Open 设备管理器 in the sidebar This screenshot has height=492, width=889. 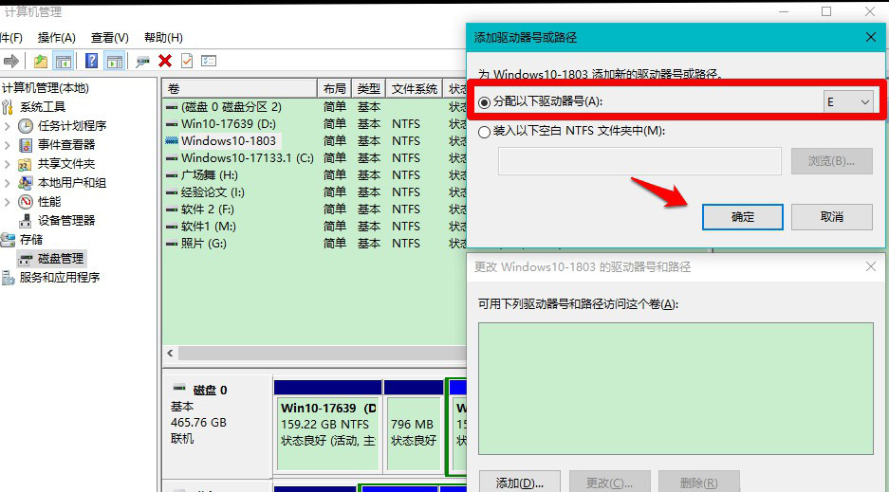(65, 220)
